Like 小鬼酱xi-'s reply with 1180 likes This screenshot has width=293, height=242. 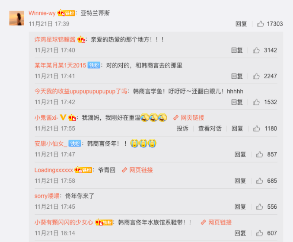click(x=256, y=129)
